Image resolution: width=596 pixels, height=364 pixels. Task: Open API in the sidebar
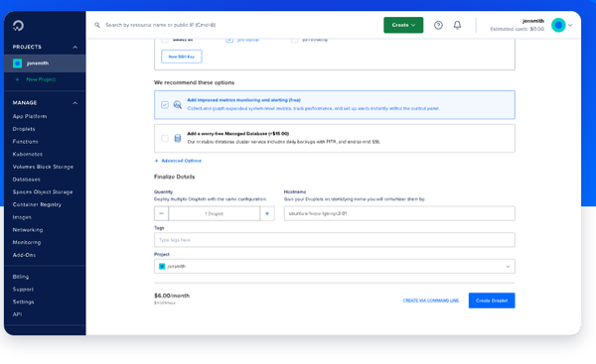[17, 314]
